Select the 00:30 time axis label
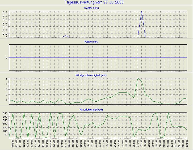Viewport: 193px width, 150px height. 13,144
